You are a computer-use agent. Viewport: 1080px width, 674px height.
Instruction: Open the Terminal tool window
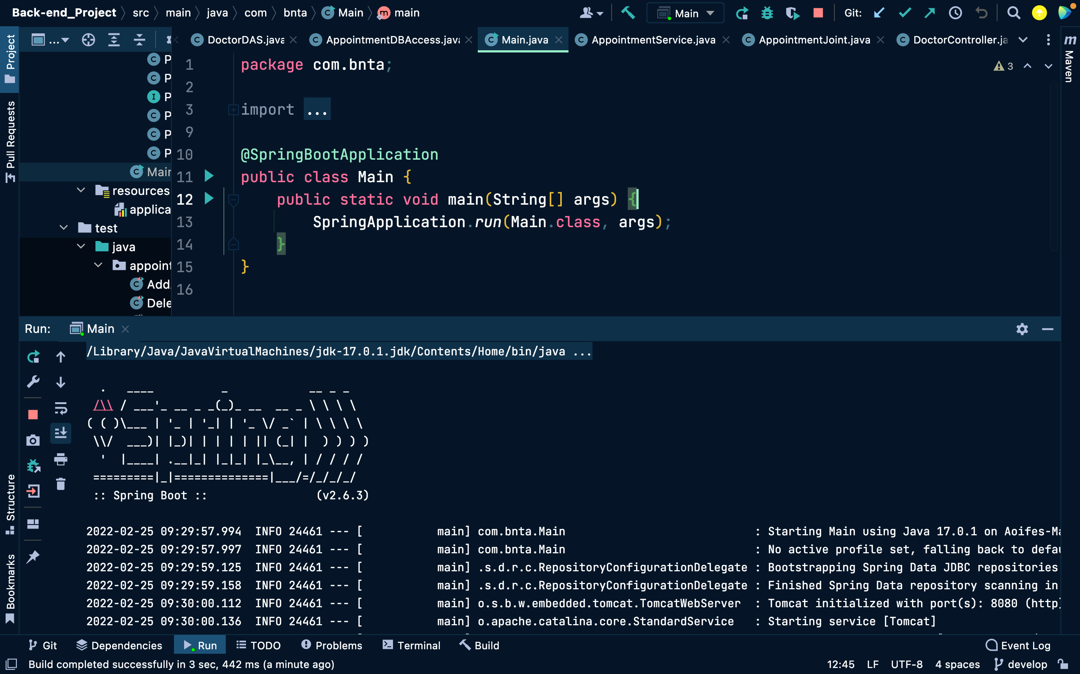(x=411, y=645)
